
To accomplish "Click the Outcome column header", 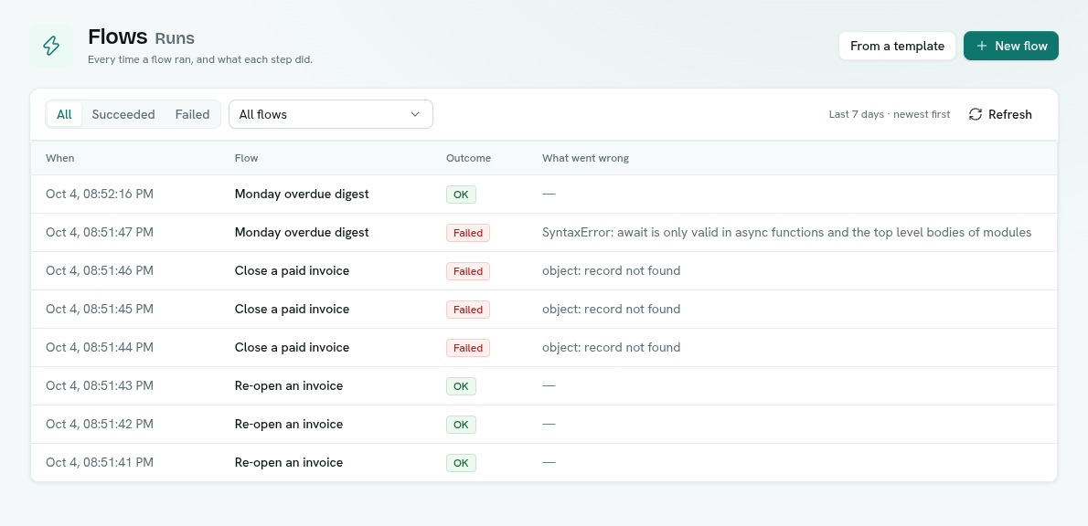I will (x=468, y=158).
